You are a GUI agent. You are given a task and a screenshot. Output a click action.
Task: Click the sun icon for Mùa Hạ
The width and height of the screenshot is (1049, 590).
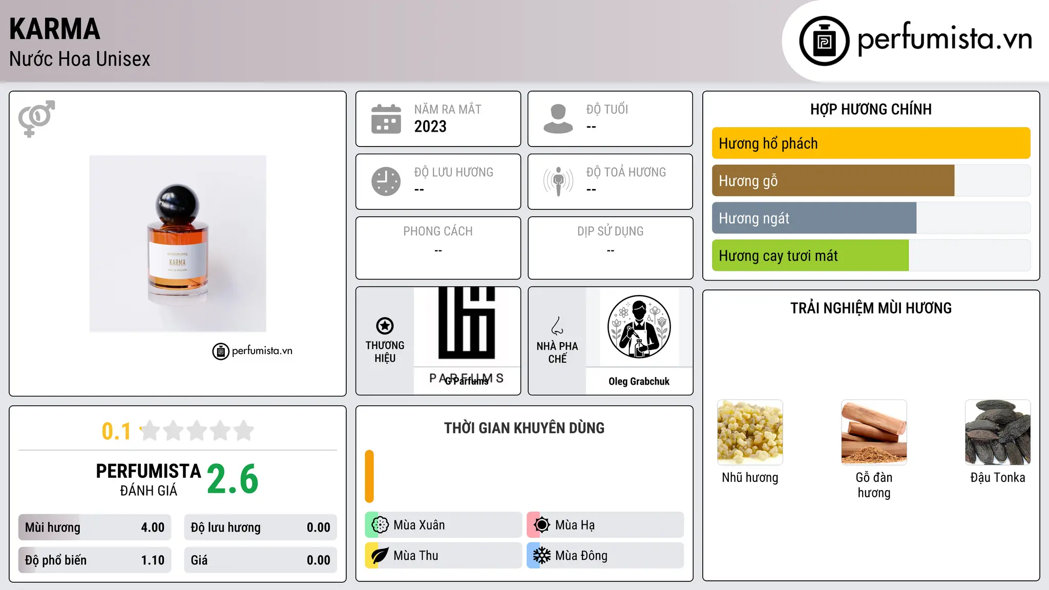(x=542, y=525)
